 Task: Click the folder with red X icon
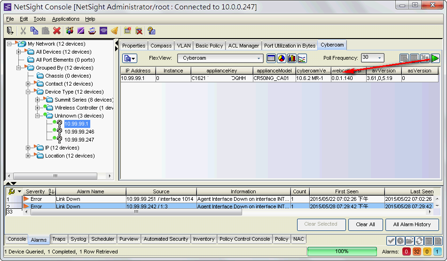139,31
